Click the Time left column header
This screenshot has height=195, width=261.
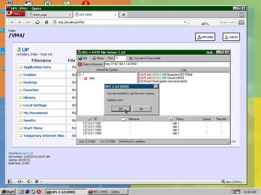[221, 119]
